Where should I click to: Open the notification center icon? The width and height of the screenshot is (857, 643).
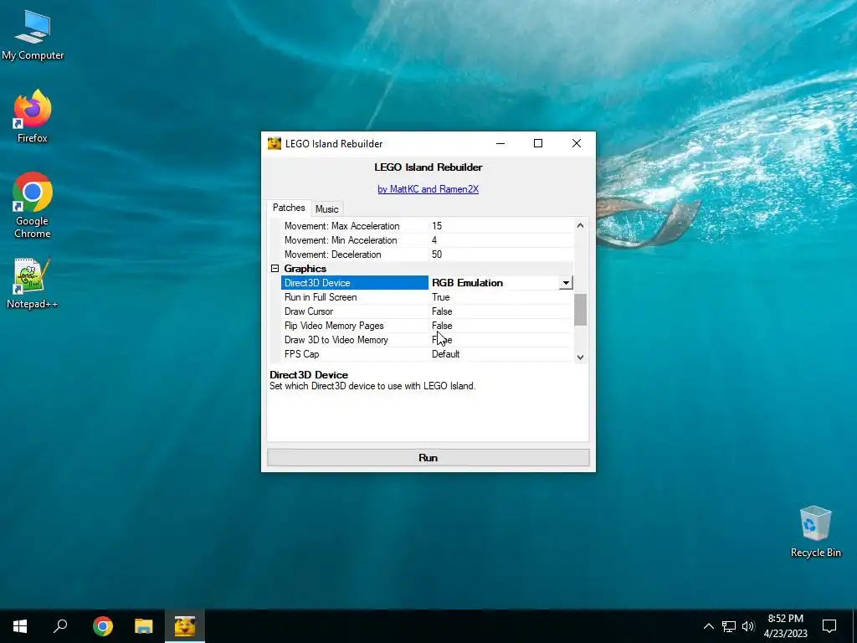click(x=829, y=626)
